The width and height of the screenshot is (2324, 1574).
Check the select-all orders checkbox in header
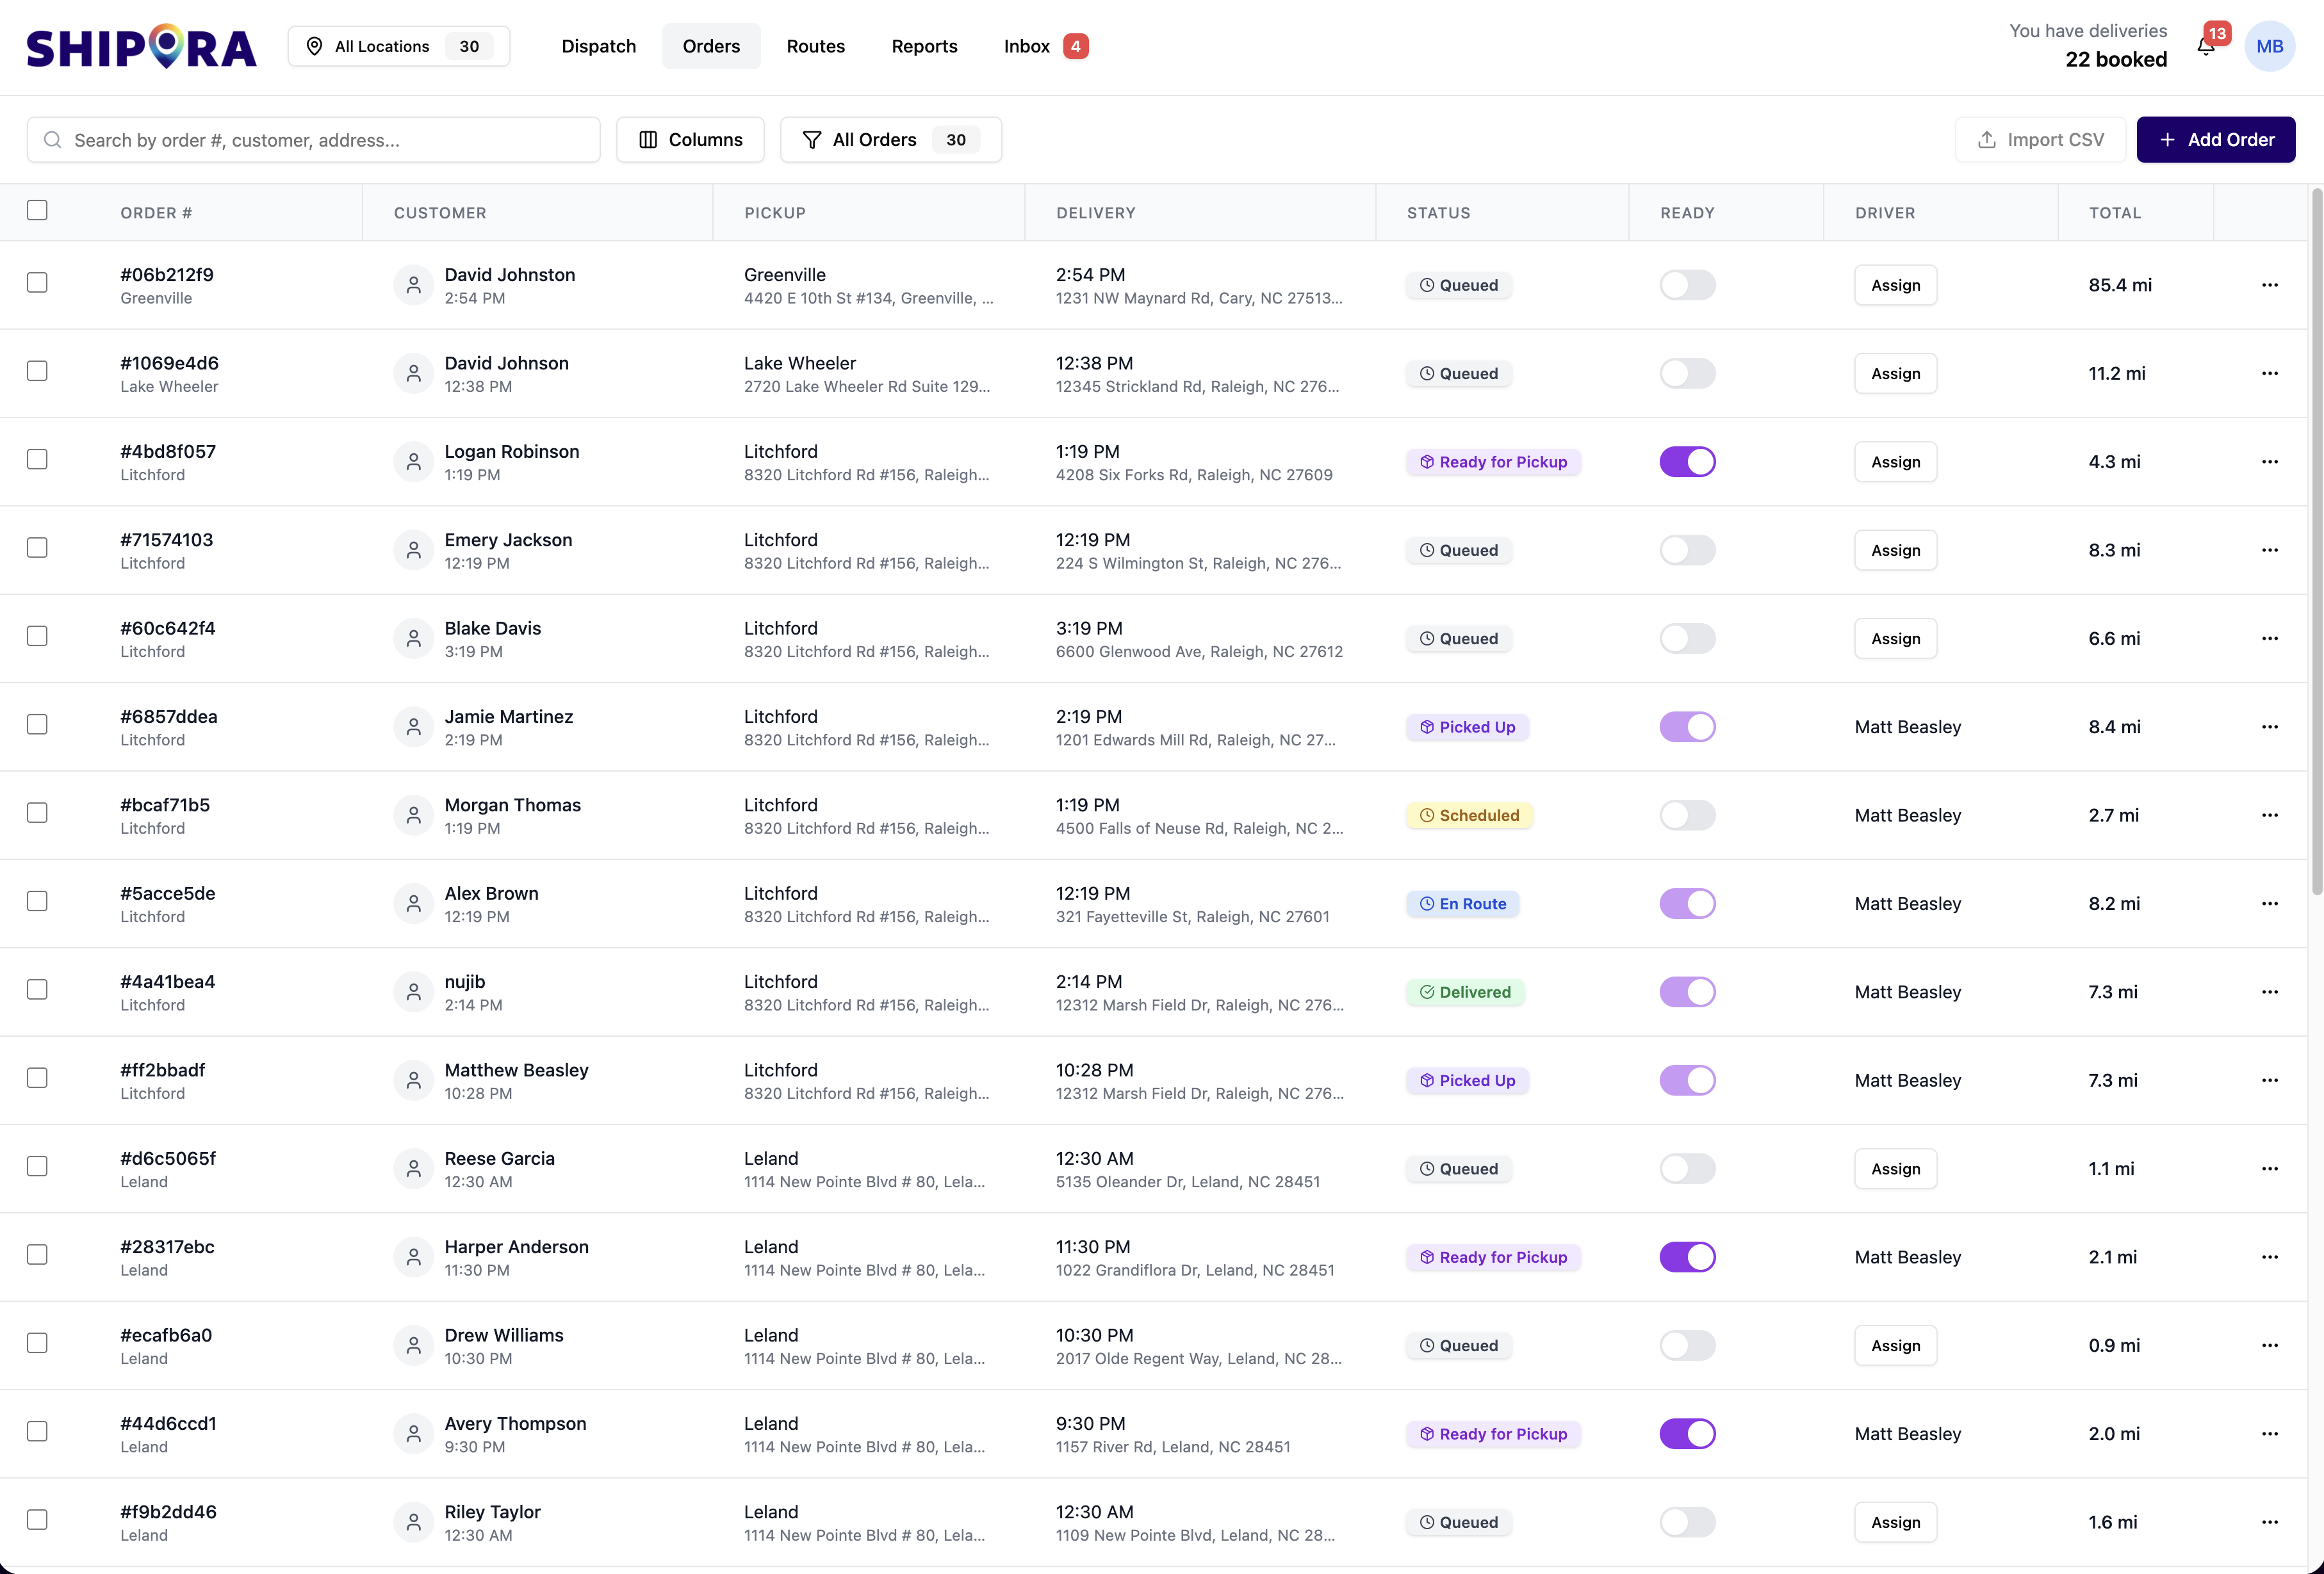click(x=37, y=210)
